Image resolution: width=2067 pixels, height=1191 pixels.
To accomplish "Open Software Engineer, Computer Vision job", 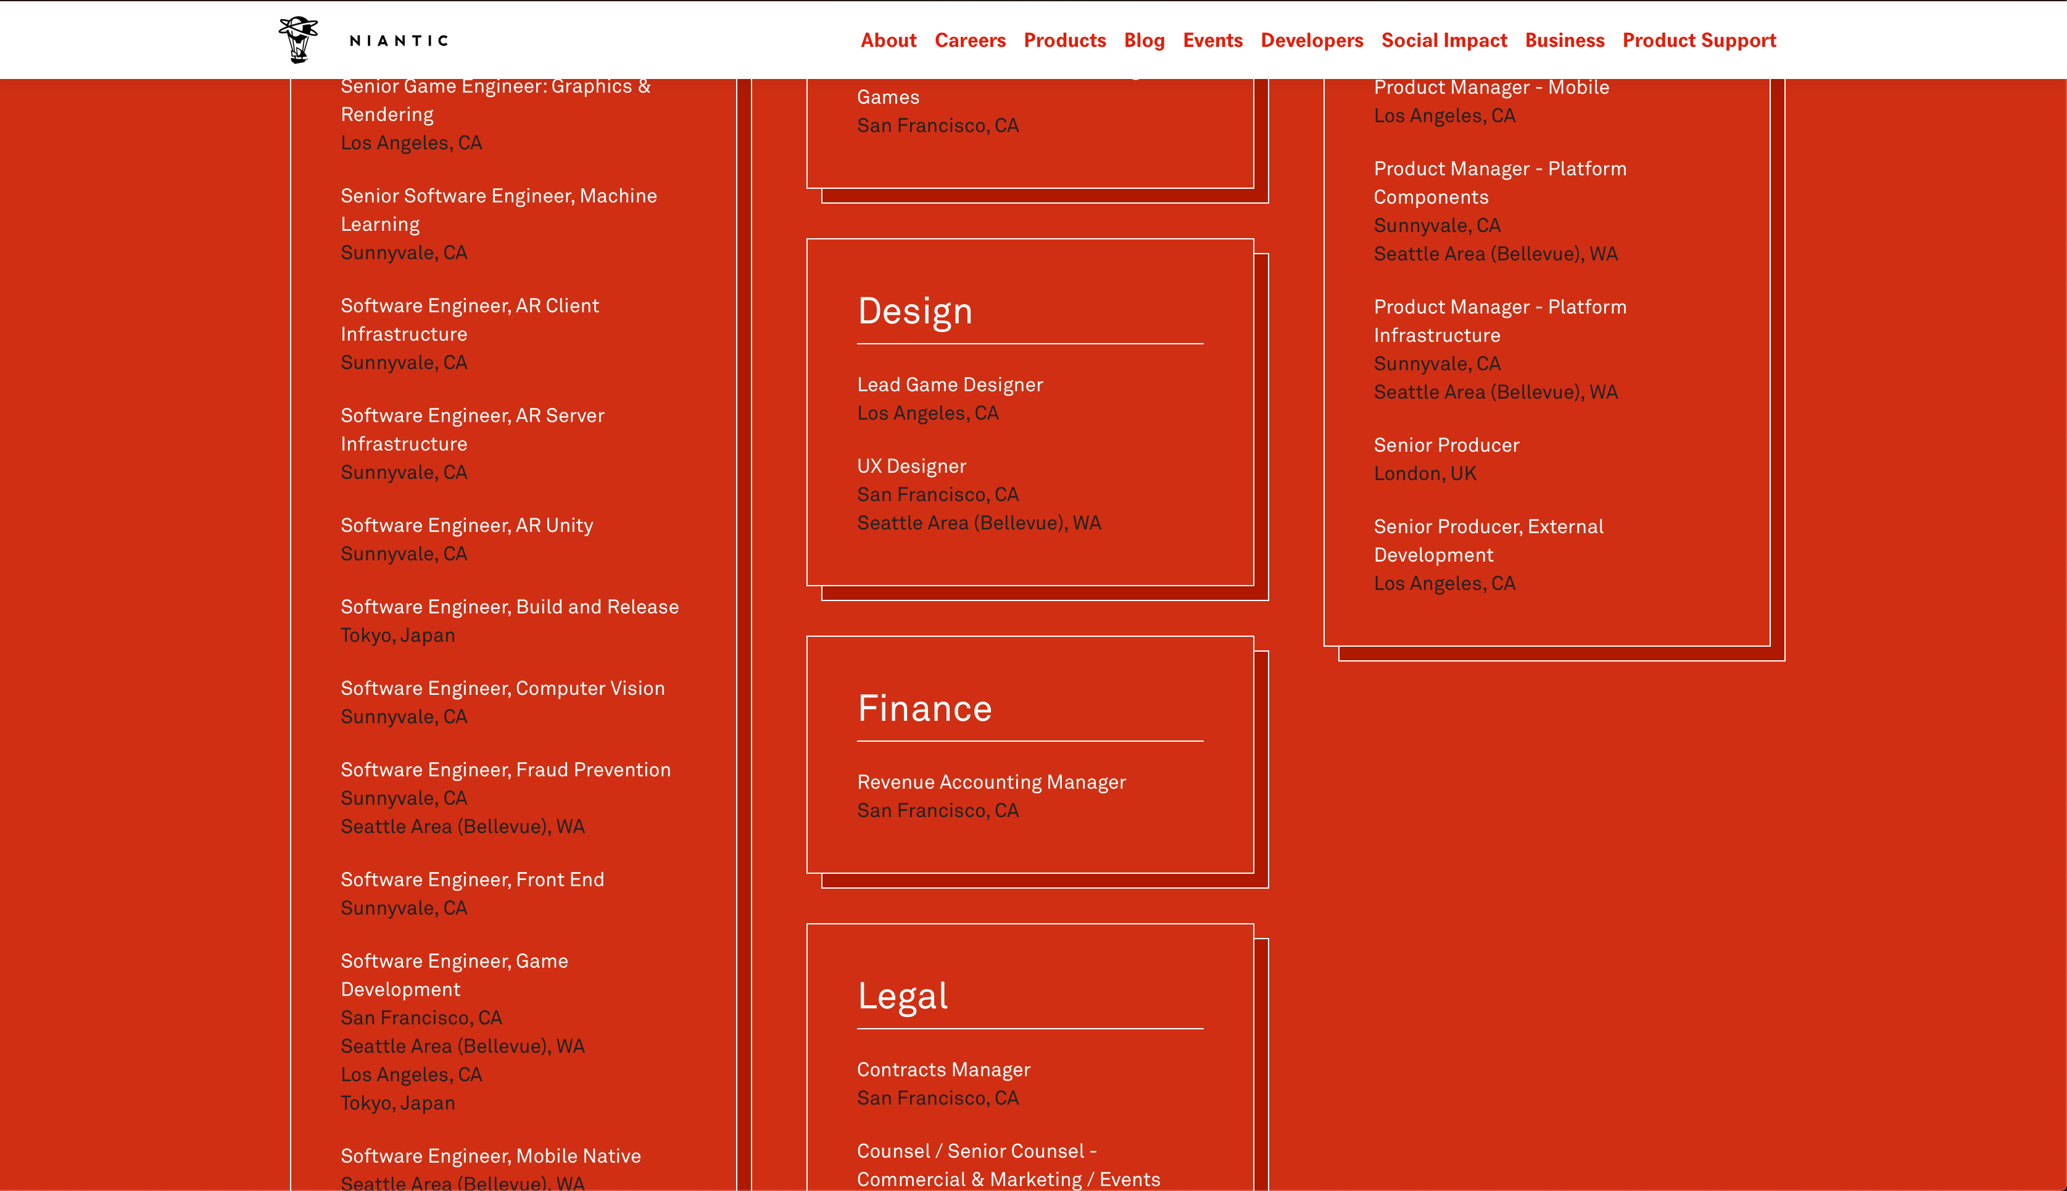I will (x=502, y=688).
